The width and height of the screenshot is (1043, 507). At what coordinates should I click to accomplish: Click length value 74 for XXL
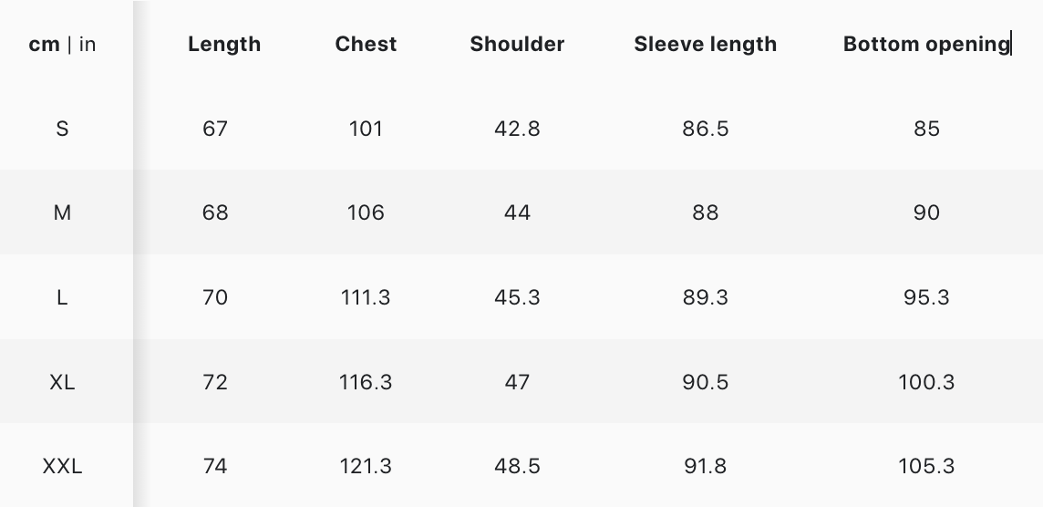(215, 466)
